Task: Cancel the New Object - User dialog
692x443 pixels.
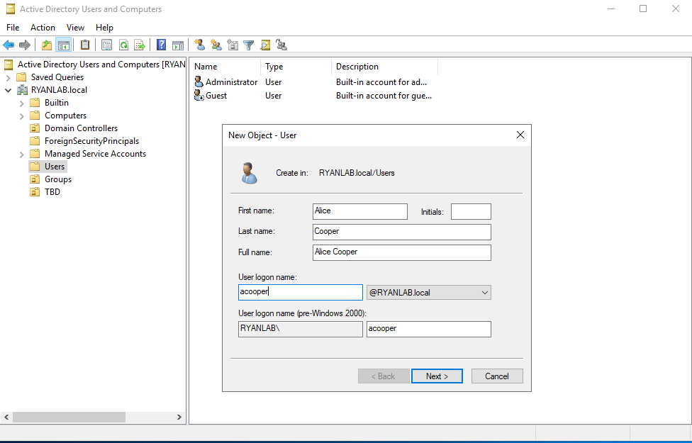Action: tap(497, 376)
